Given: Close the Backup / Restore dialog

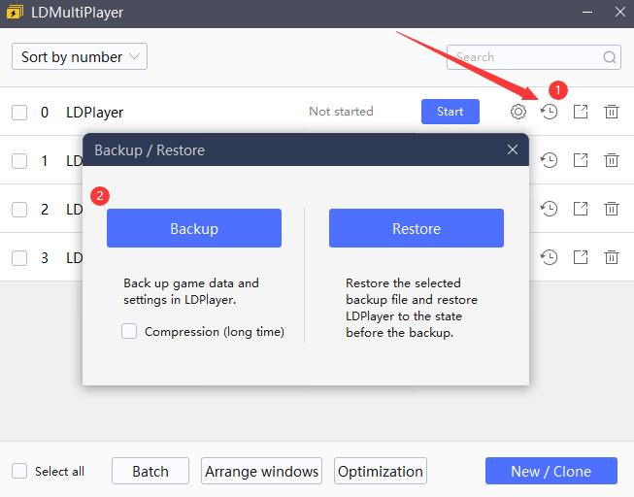Looking at the screenshot, I should (513, 149).
